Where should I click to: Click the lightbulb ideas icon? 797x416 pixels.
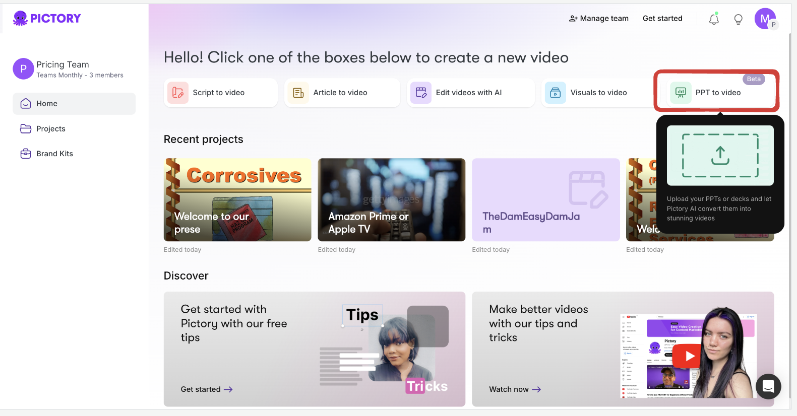click(738, 19)
